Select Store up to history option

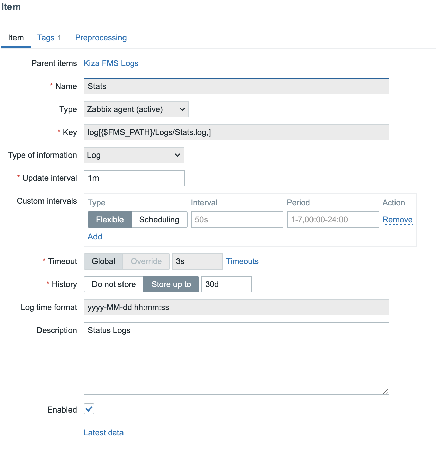pyautogui.click(x=171, y=284)
